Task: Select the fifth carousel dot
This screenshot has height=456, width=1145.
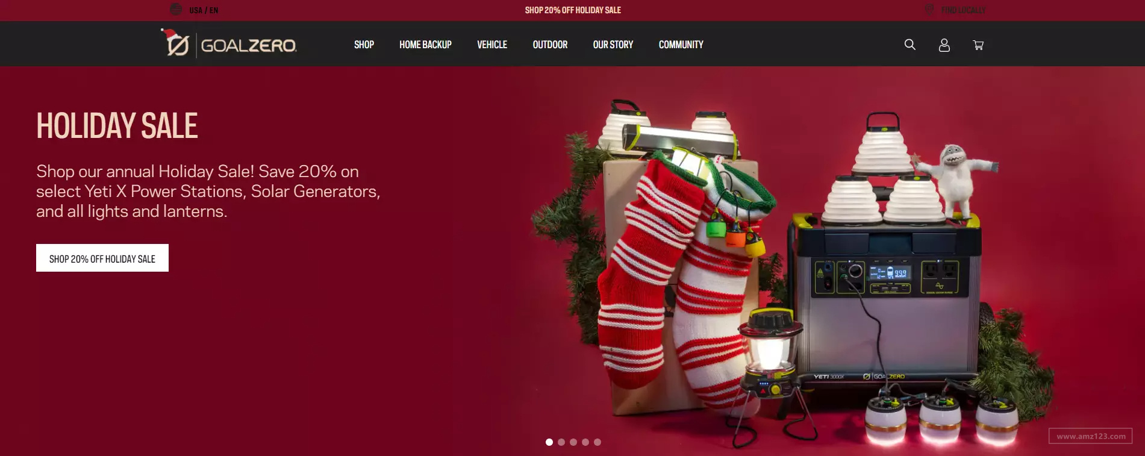Action: coord(597,442)
